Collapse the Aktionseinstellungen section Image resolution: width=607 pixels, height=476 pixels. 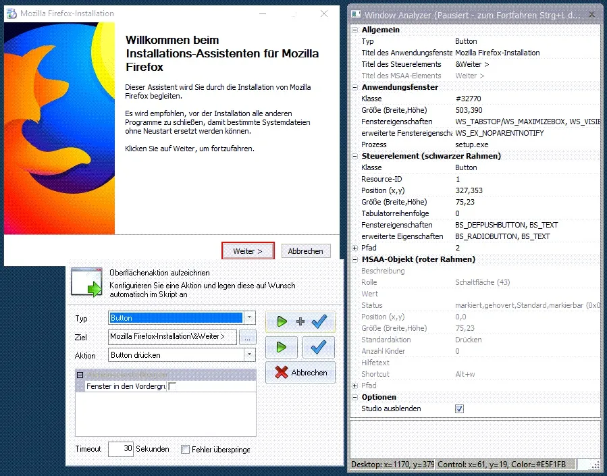80,375
